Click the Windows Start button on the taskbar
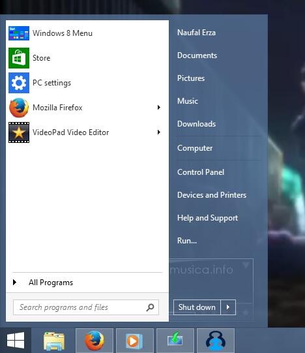Viewport: 305px width, 353px height. (x=16, y=340)
